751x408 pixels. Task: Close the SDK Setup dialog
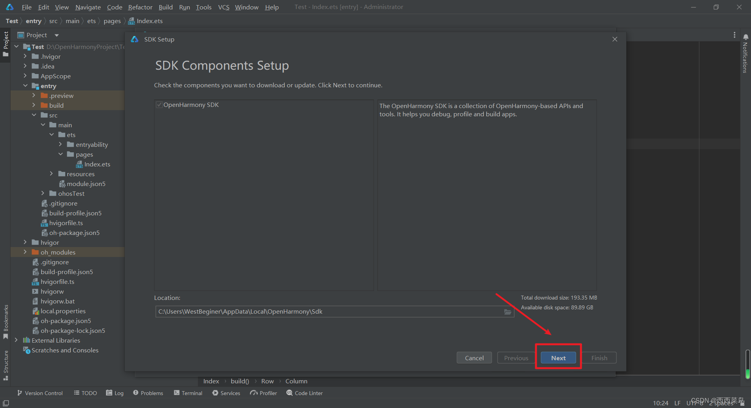point(615,39)
